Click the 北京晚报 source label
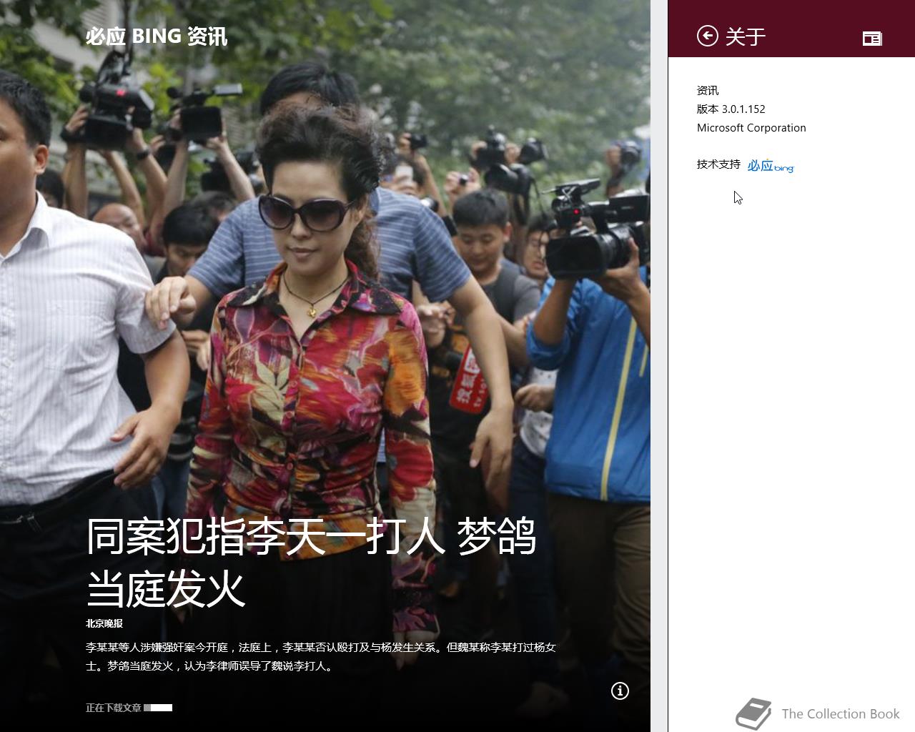The height and width of the screenshot is (732, 915). (104, 623)
